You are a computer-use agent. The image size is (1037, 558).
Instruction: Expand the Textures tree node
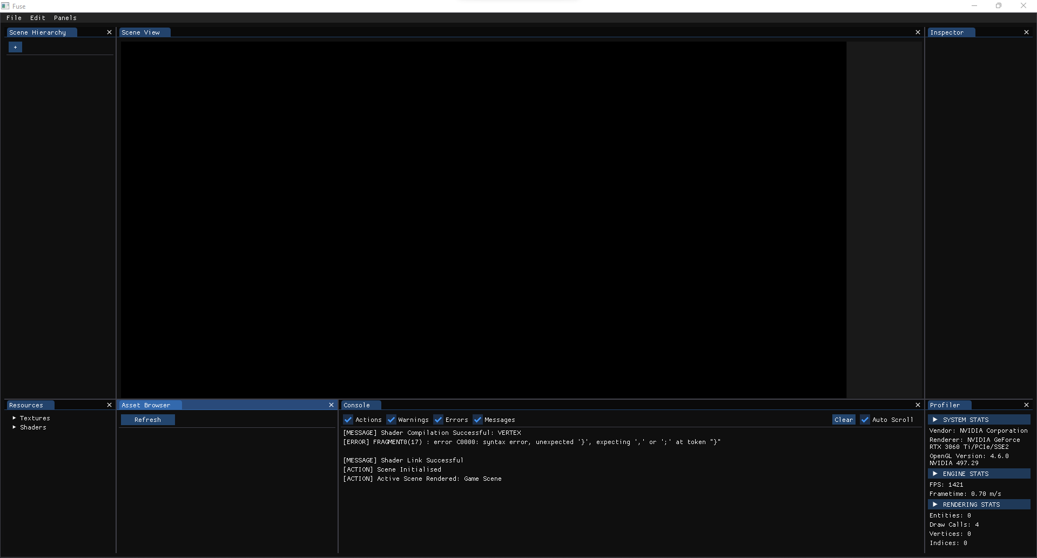[x=14, y=418]
